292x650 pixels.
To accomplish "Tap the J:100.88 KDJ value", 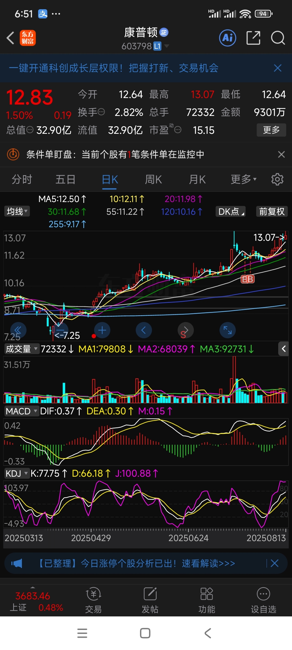I will (137, 473).
